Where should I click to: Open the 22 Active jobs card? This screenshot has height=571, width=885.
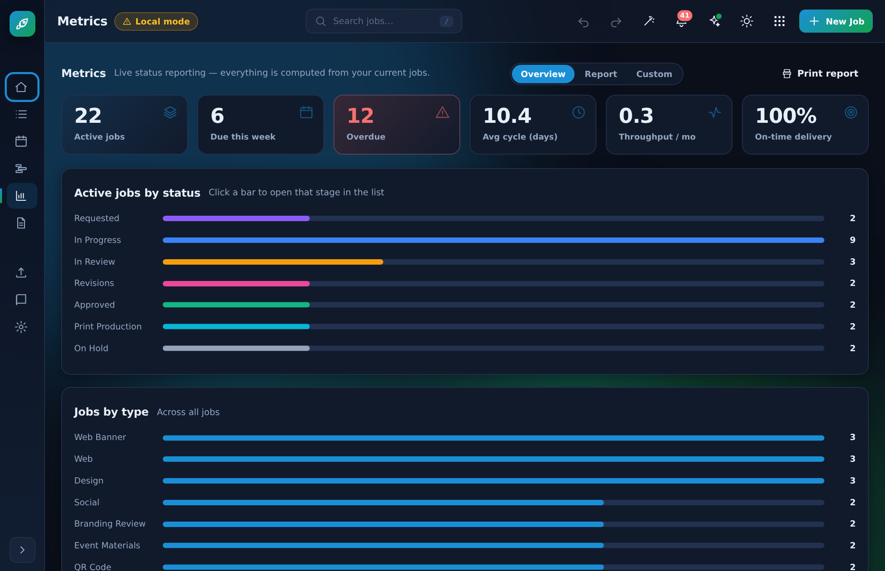click(124, 125)
